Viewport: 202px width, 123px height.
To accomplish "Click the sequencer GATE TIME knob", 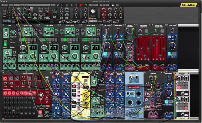I will (x=40, y=95).
